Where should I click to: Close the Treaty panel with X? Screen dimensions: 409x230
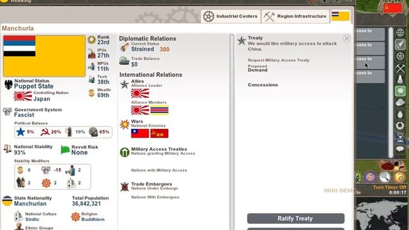pos(346,38)
